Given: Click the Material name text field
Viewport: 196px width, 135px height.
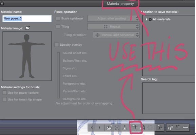Looking at the screenshot, I should 27,19.
